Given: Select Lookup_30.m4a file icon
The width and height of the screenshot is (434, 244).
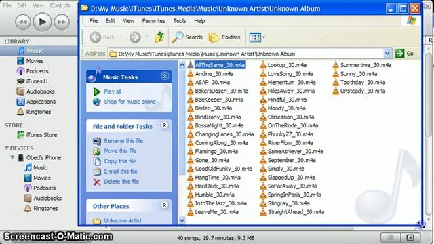Looking at the screenshot, I should [263, 65].
